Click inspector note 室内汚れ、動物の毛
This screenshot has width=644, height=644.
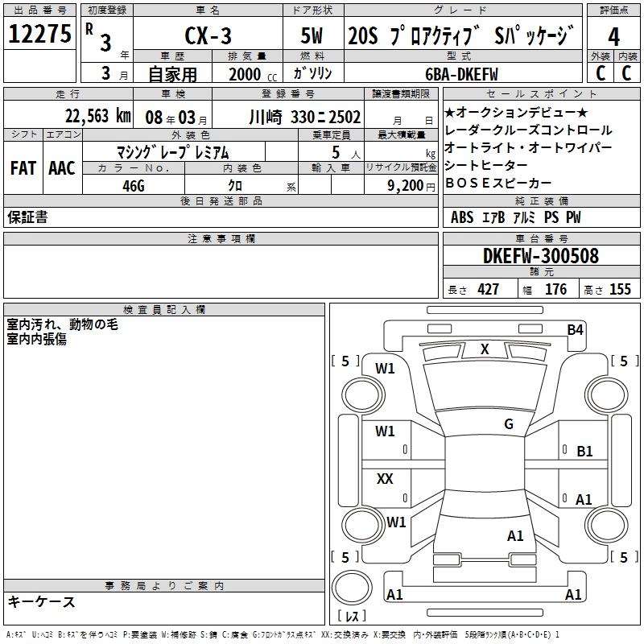63,324
